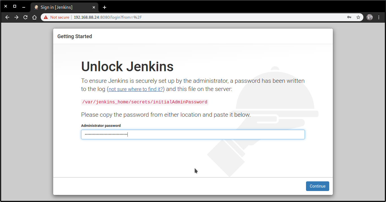The image size is (386, 202).
Task: Click the address bar URL
Action: 108,17
